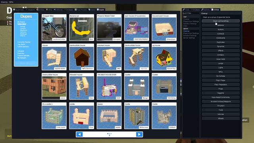
Task: Select the Chopper Bike dupe
Action: click(54, 27)
